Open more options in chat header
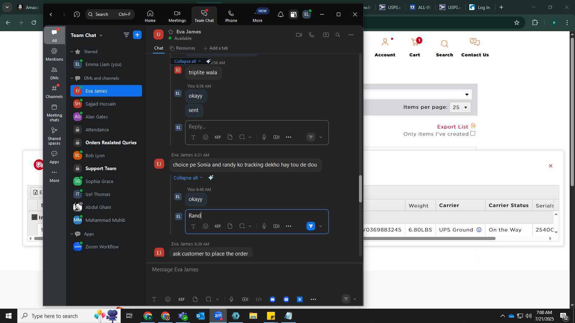This screenshot has height=323, width=575. click(x=351, y=35)
